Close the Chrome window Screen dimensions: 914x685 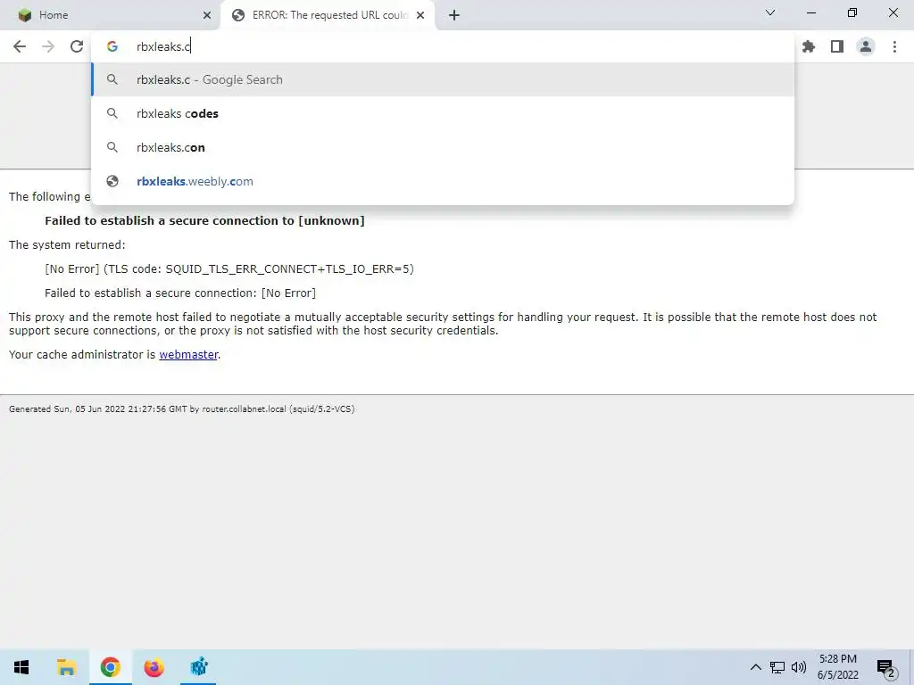tap(893, 12)
